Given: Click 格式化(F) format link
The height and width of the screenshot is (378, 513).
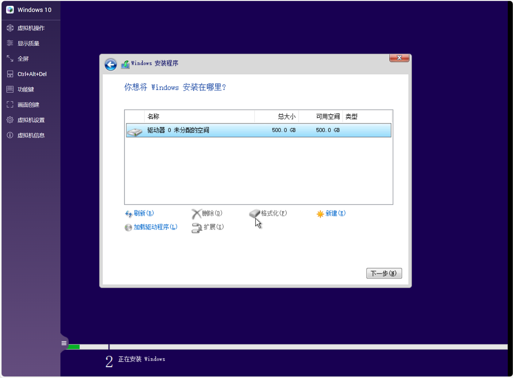Looking at the screenshot, I should (274, 213).
